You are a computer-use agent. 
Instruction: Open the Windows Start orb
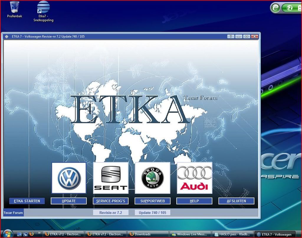point(8,234)
